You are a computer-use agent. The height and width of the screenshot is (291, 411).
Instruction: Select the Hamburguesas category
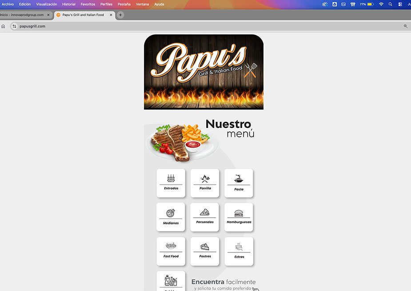pos(239,217)
